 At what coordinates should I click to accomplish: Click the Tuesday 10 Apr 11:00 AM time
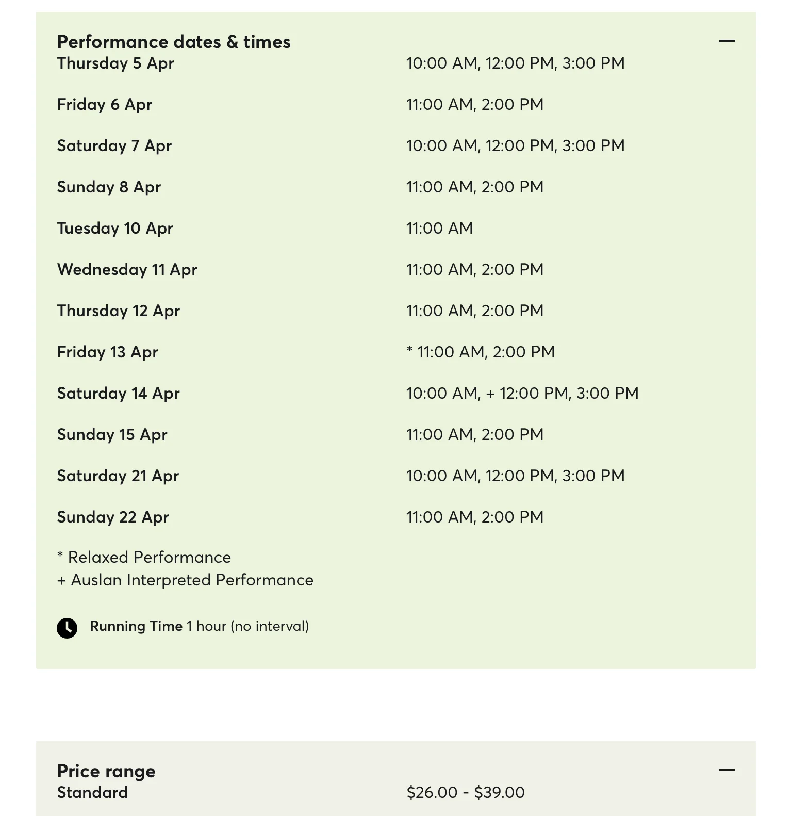click(x=440, y=228)
